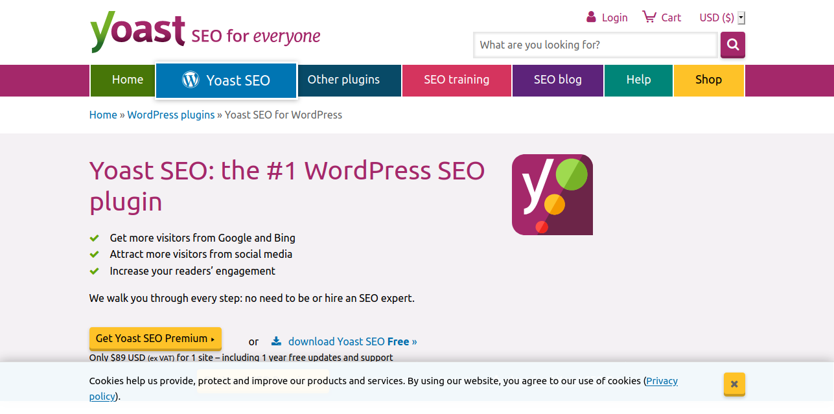Screen dimensions: 834x414
Task: Open the Other plugins menu tab
Action: point(349,80)
